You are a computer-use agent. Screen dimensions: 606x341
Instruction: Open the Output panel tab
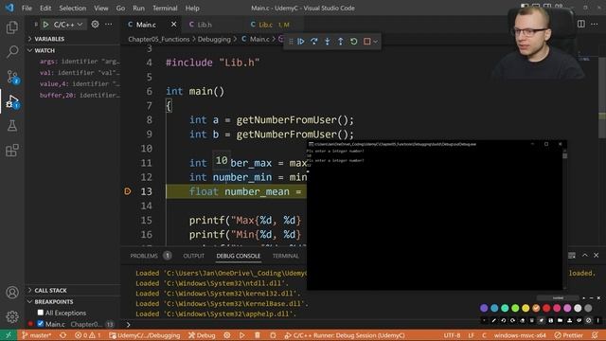(x=193, y=256)
